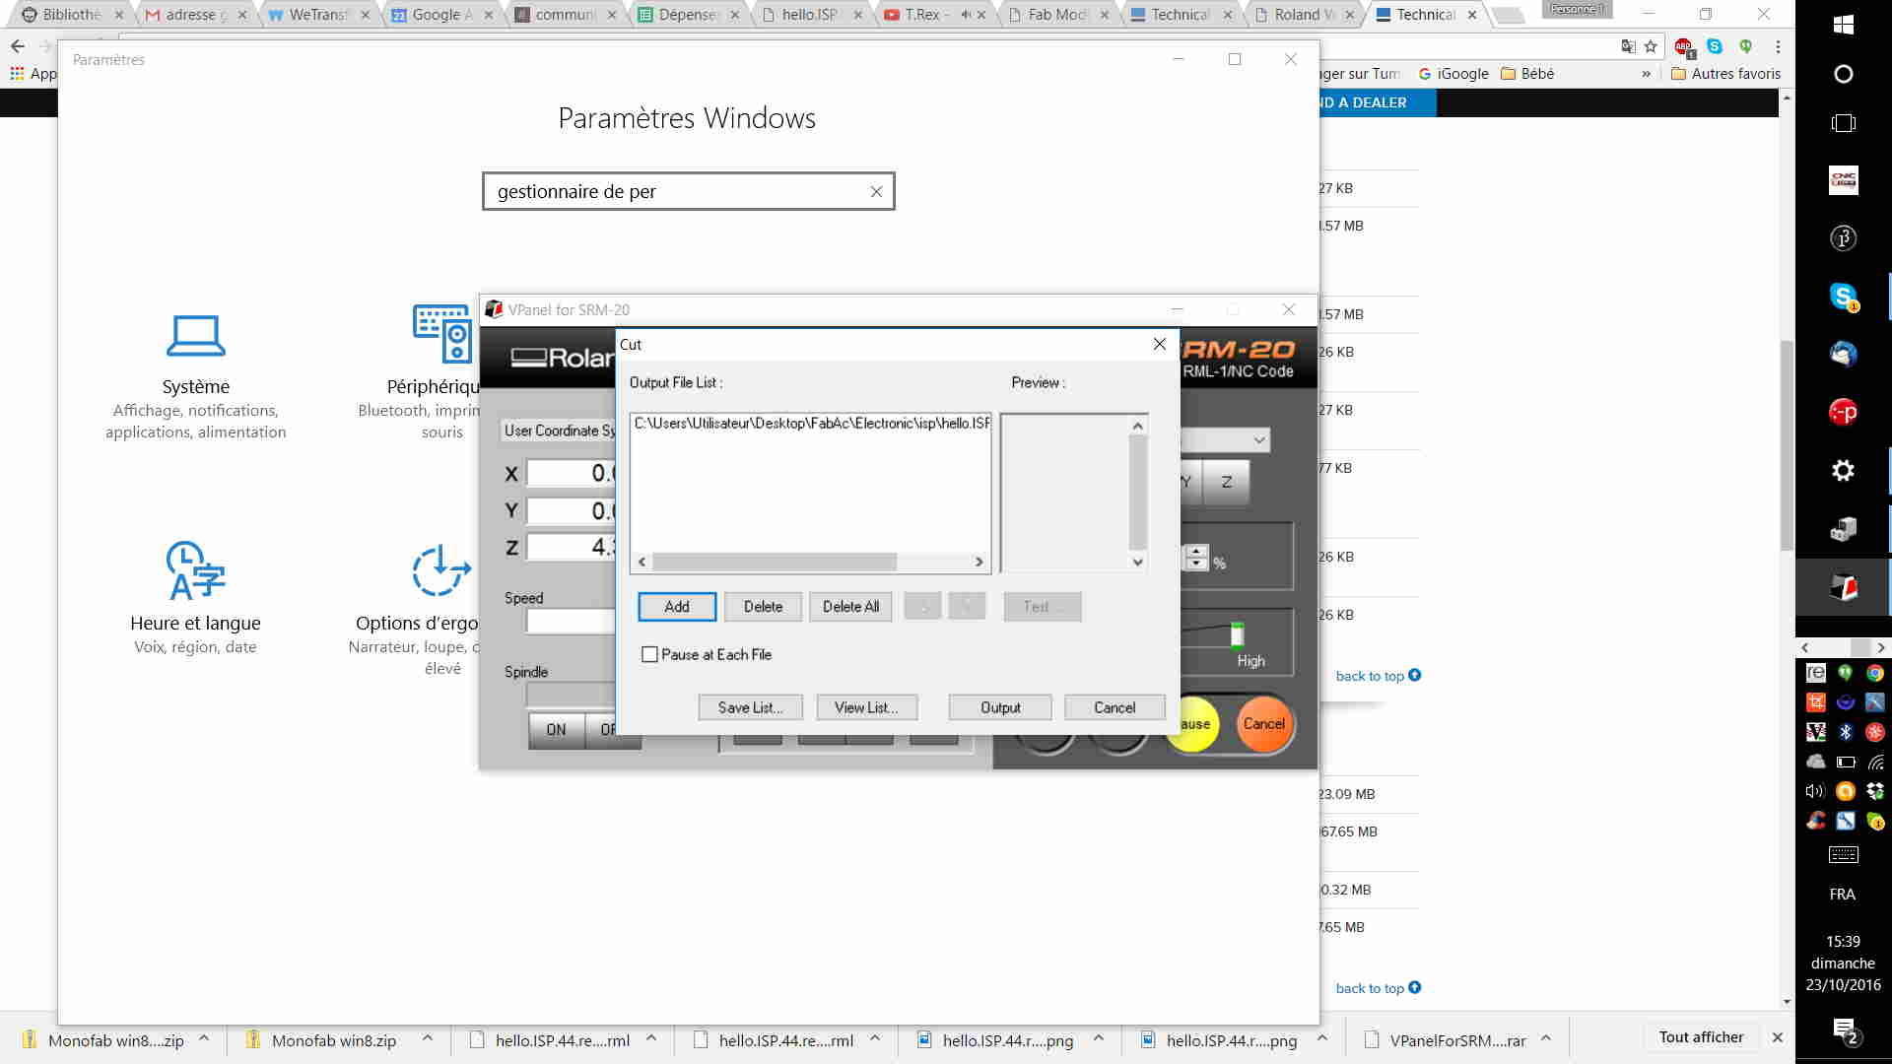The width and height of the screenshot is (1892, 1064).
Task: Clear the settings search box
Action: (876, 192)
